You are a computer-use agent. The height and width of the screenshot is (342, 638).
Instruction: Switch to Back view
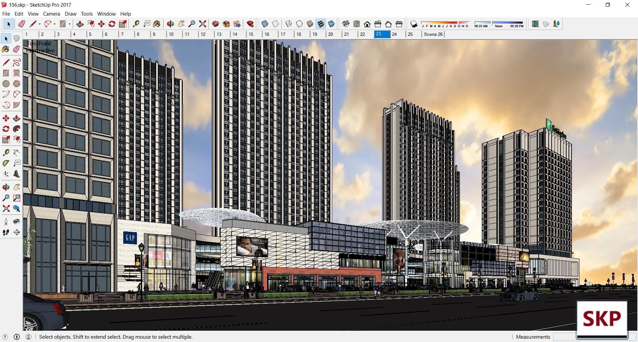(x=388, y=24)
